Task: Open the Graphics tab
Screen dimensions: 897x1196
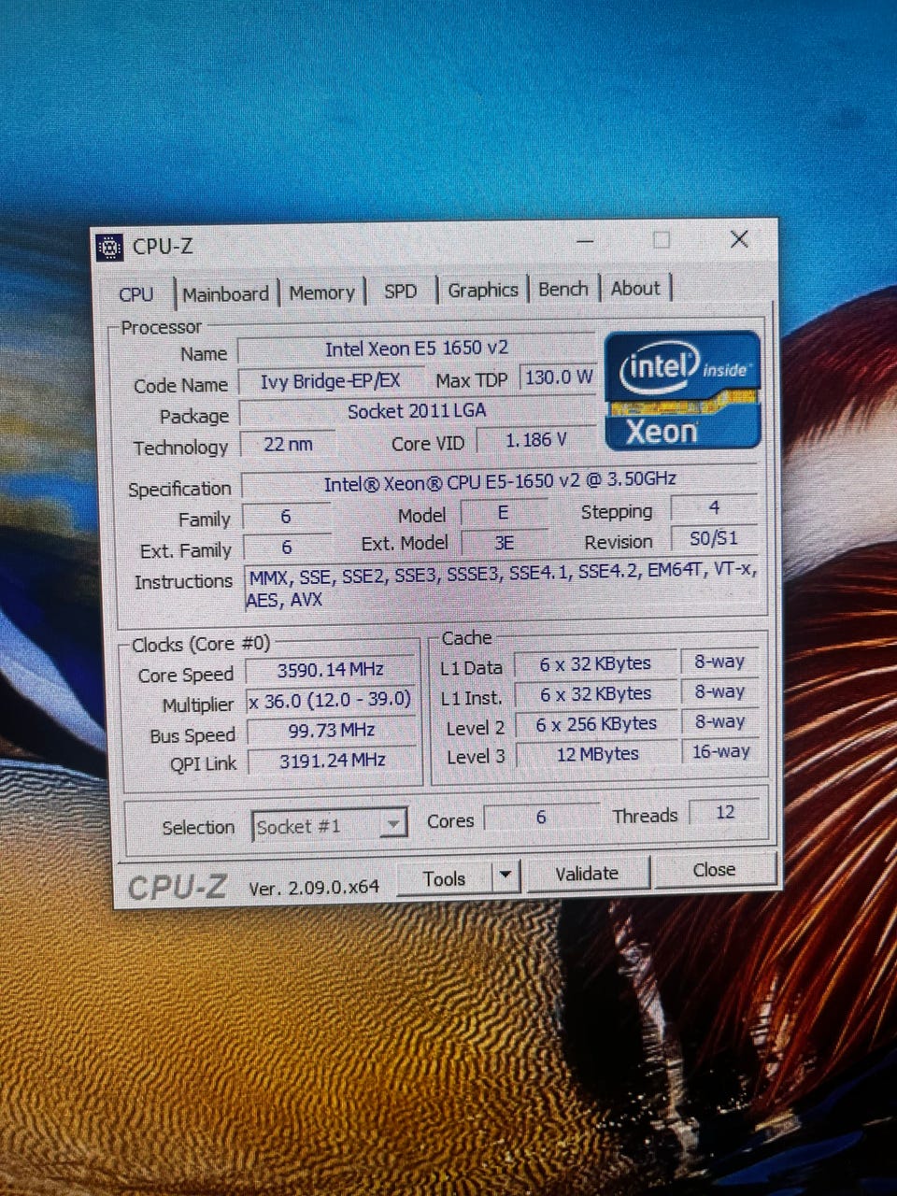Action: (x=482, y=290)
